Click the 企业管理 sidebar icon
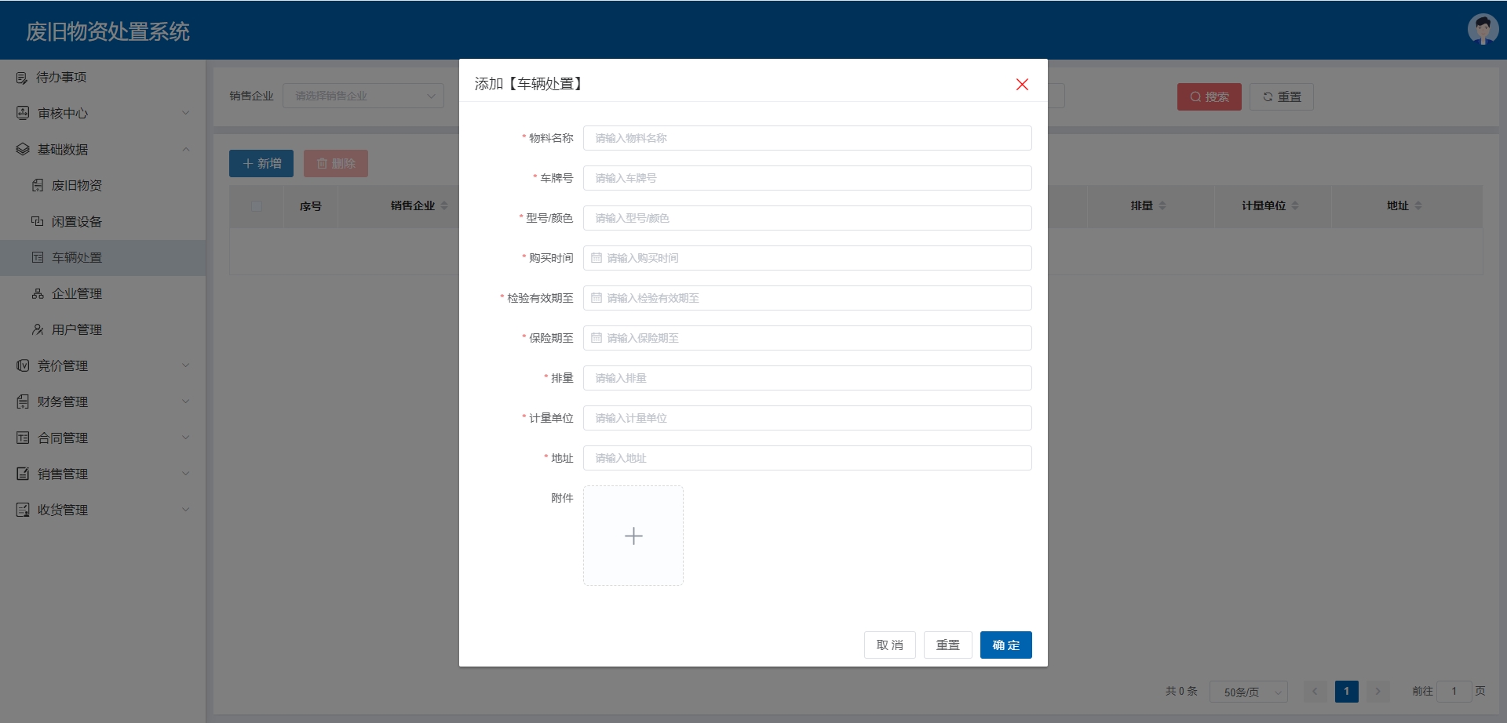The width and height of the screenshot is (1507, 723). [x=38, y=294]
